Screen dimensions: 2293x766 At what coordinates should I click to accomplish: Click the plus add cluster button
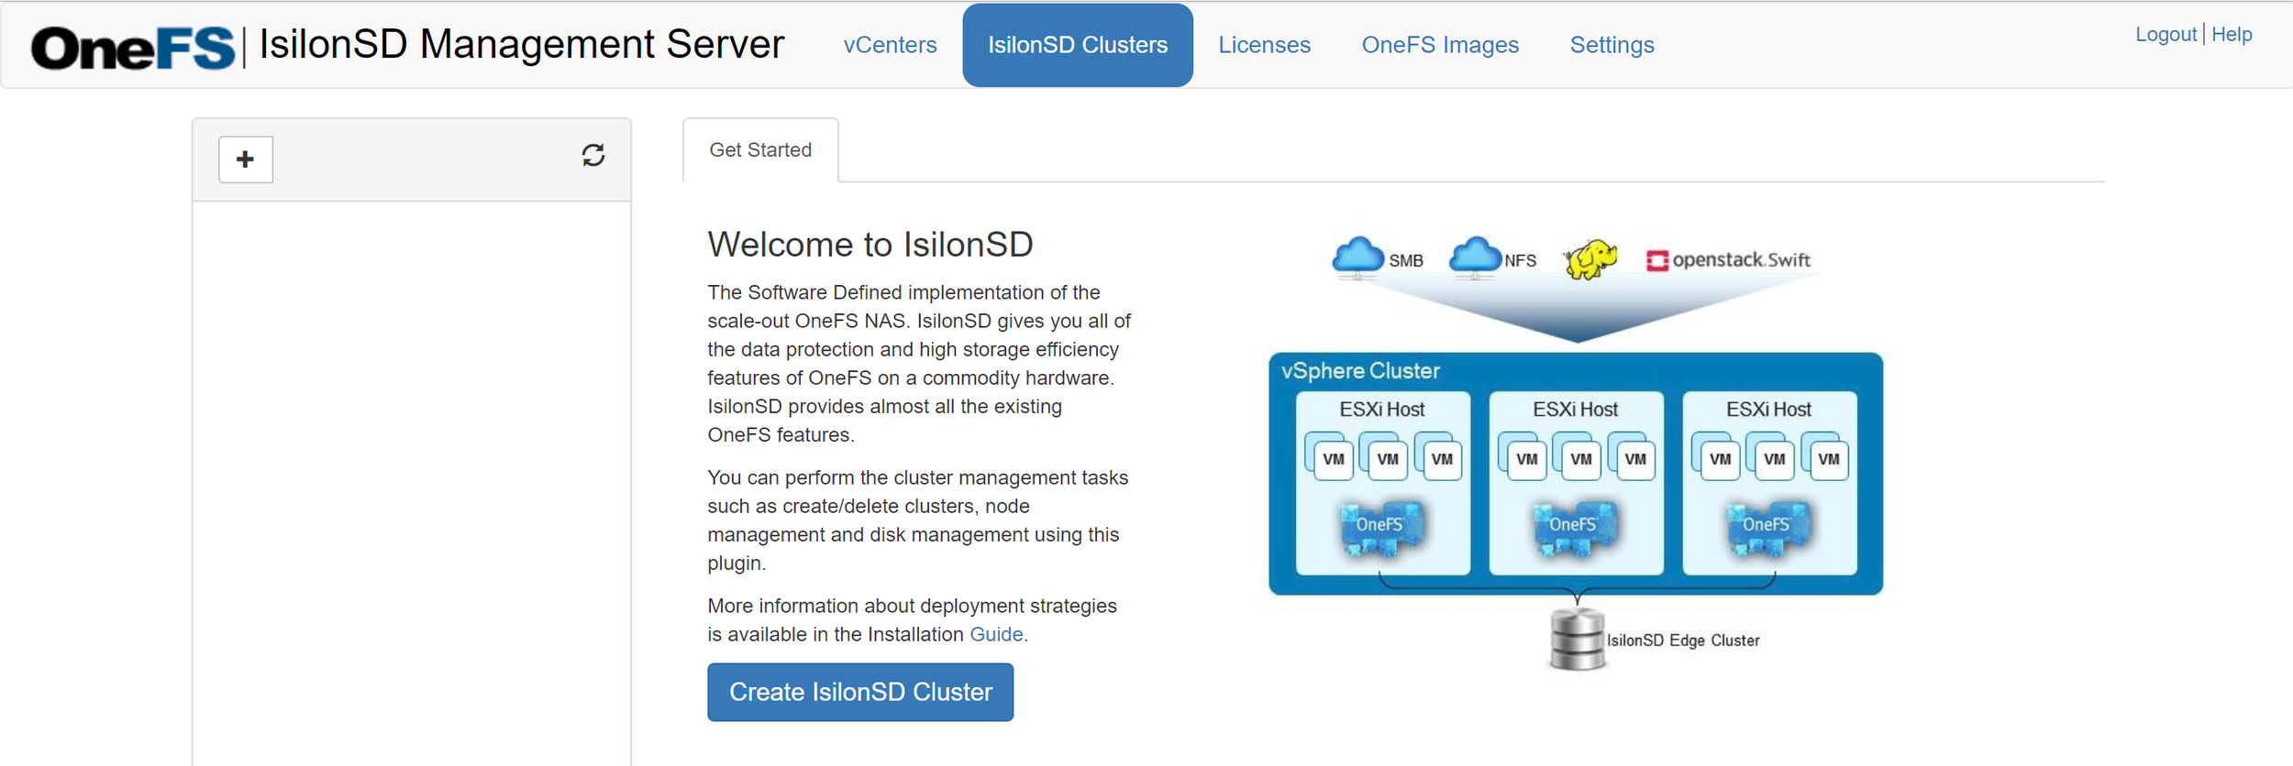point(245,159)
